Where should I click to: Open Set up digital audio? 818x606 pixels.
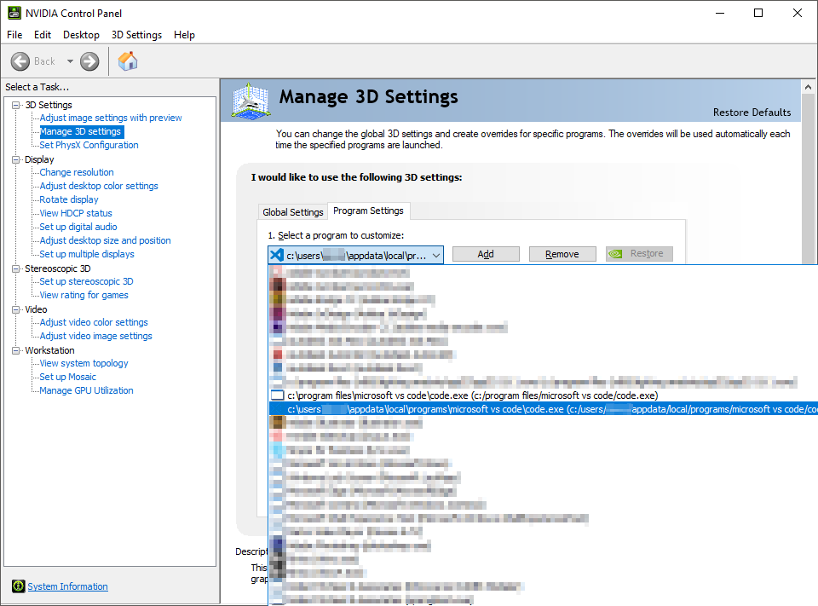(x=78, y=227)
